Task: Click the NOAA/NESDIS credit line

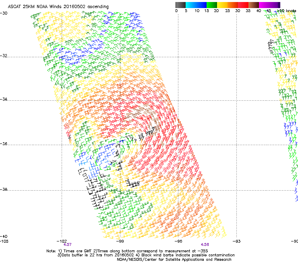Action: (x=174, y=260)
